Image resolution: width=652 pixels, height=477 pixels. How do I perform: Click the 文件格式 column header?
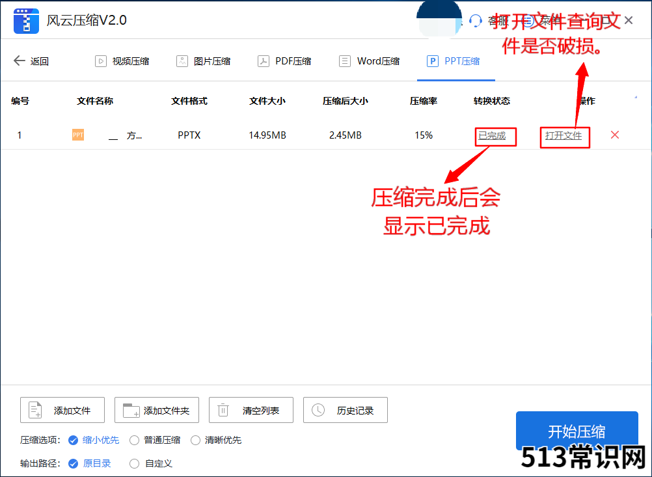point(189,101)
